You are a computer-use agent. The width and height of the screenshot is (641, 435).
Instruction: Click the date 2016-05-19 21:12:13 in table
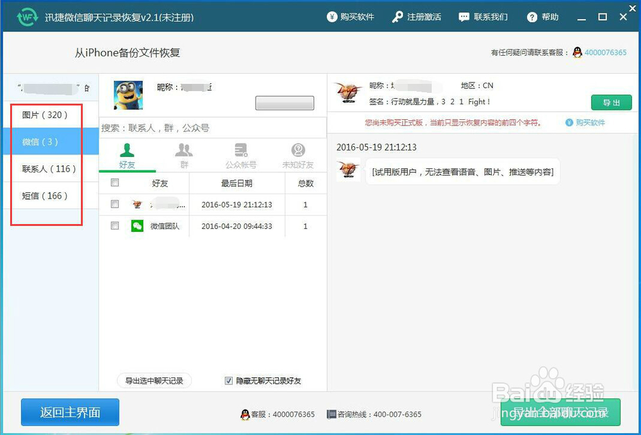(237, 204)
